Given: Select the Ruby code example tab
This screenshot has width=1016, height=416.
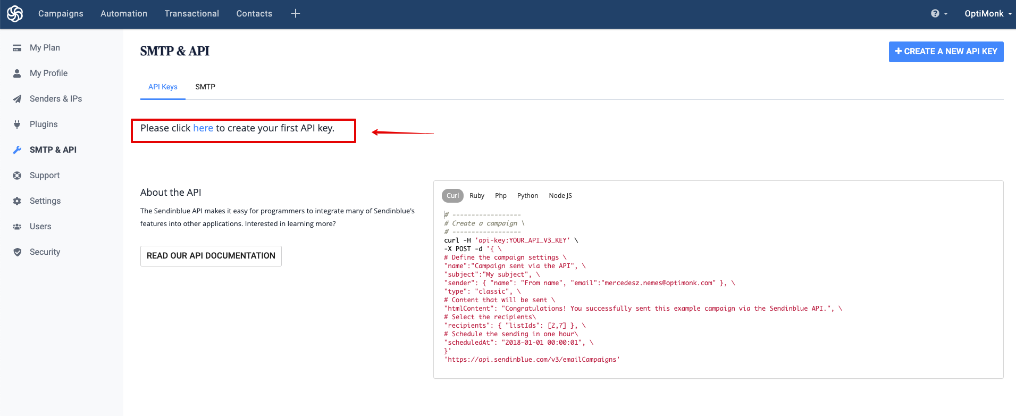Looking at the screenshot, I should (x=477, y=196).
